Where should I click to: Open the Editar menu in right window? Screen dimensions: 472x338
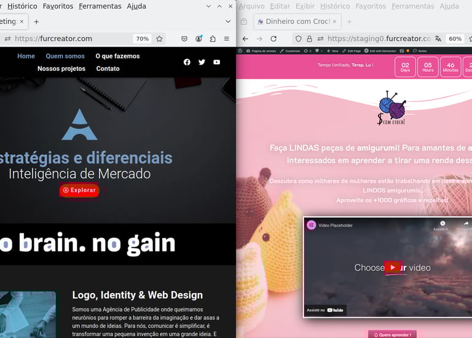280,6
